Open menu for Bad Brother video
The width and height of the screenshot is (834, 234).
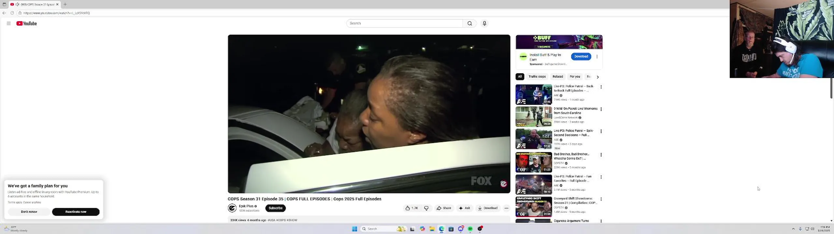(601, 155)
